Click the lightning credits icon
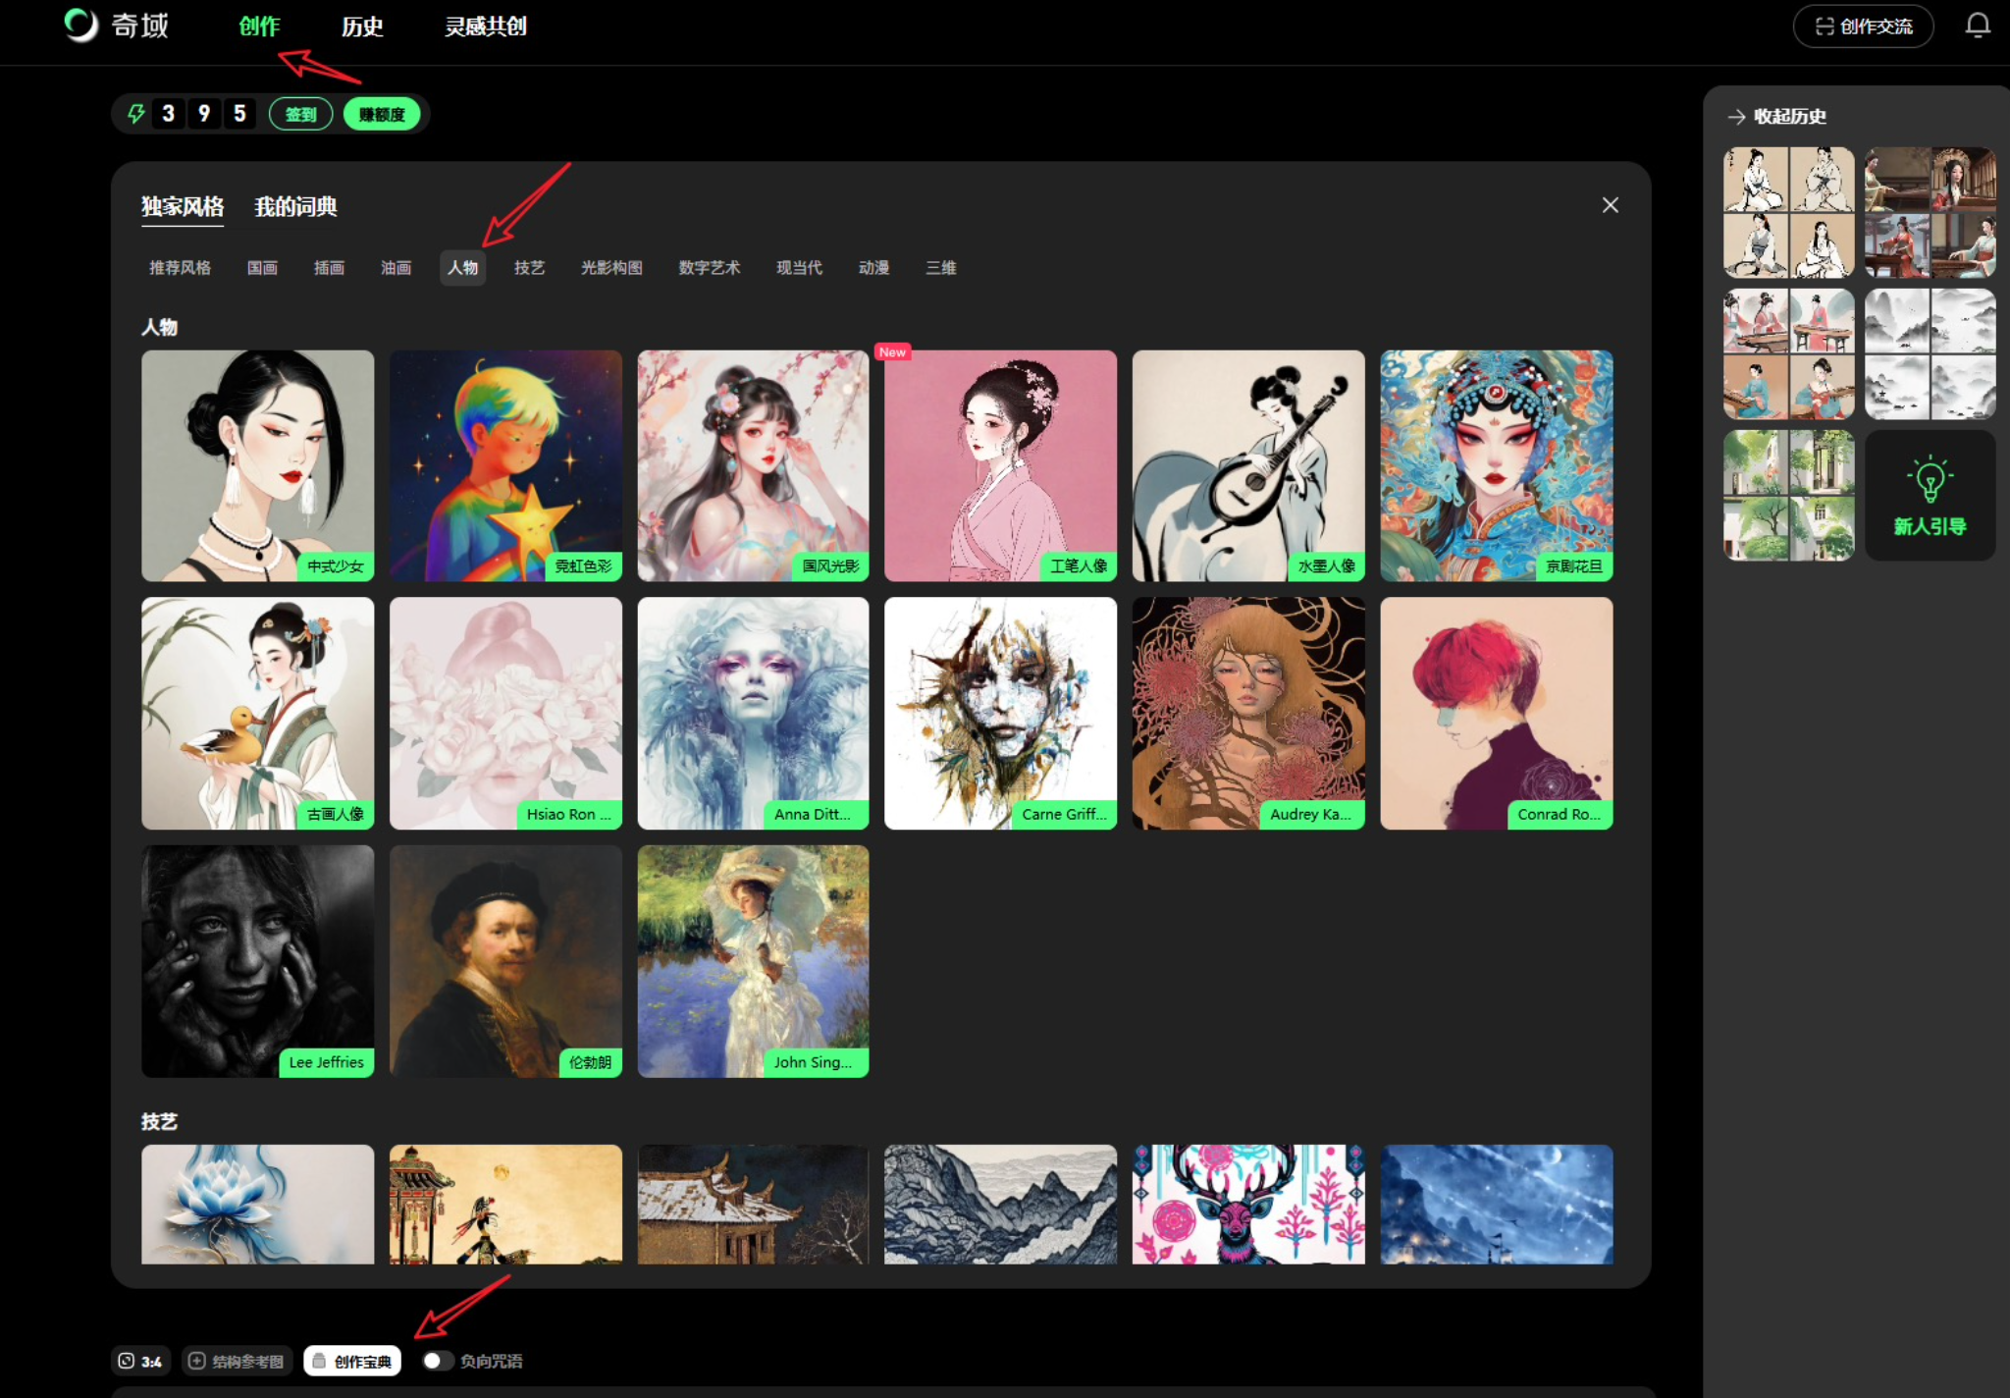2010x1398 pixels. tap(135, 114)
